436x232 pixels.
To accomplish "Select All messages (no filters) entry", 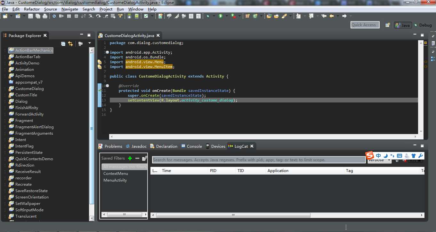I will click(x=124, y=167).
